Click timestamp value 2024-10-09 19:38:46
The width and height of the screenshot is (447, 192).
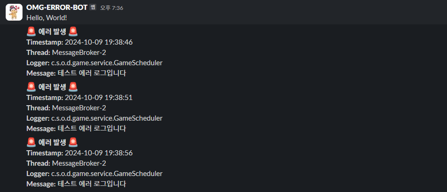click(99, 42)
